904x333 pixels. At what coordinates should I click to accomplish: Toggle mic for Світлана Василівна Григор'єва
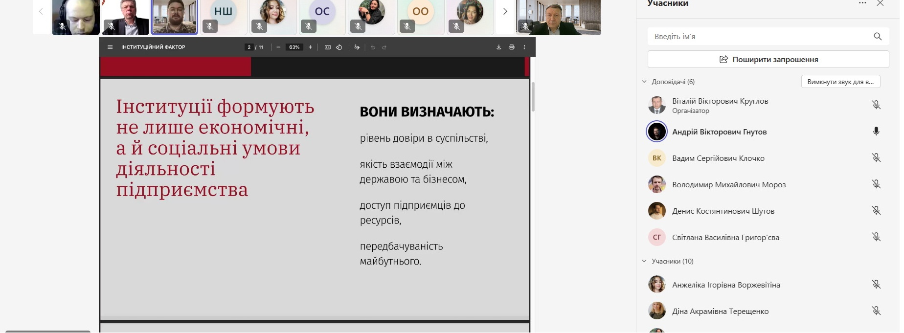(876, 237)
